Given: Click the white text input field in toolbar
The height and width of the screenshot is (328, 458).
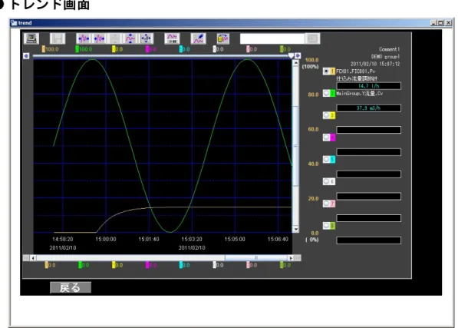Looking at the screenshot, I should pos(272,38).
